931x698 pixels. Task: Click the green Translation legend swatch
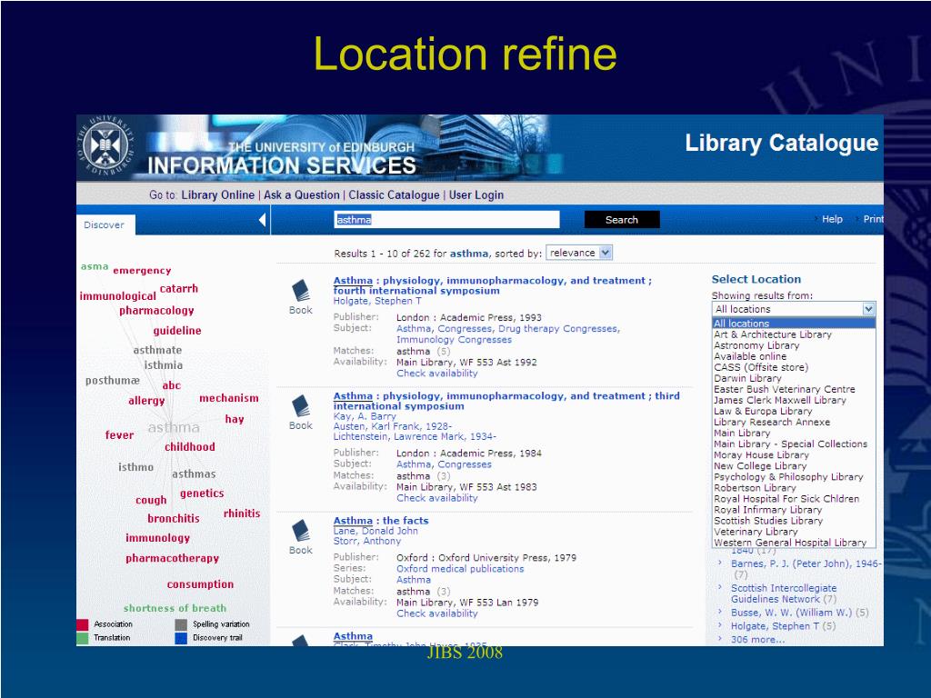(83, 638)
